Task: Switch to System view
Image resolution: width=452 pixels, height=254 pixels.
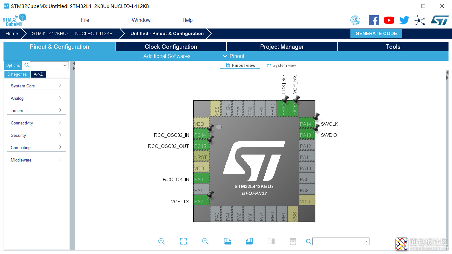Action: pos(281,65)
